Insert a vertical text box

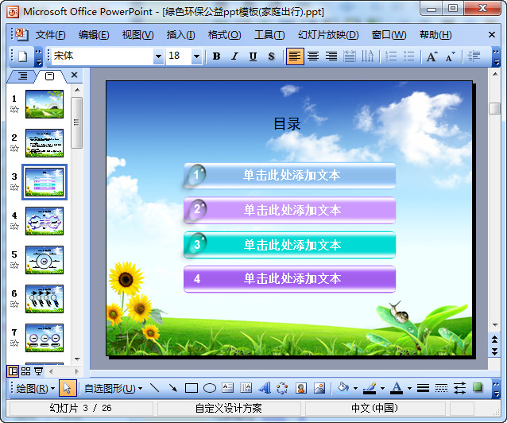click(246, 388)
